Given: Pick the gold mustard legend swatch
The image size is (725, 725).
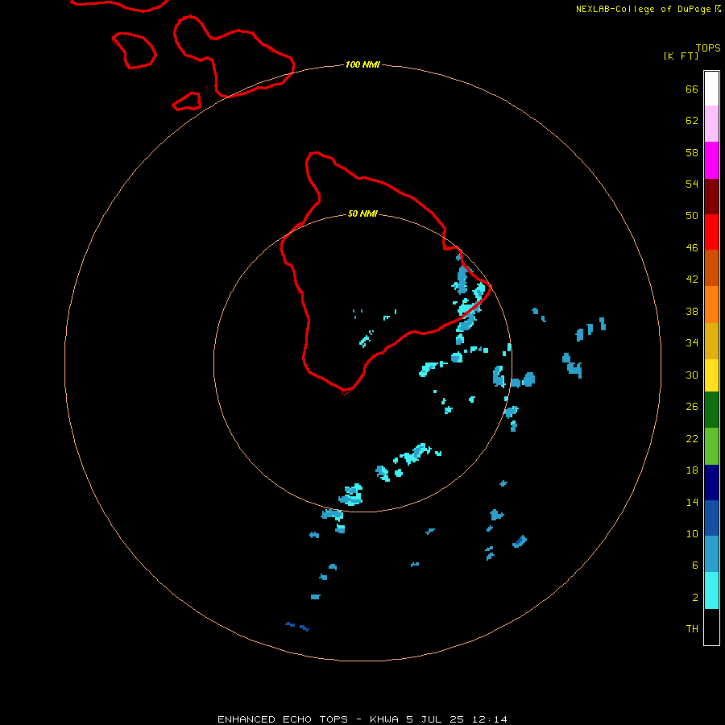Looking at the screenshot, I should tap(711, 341).
